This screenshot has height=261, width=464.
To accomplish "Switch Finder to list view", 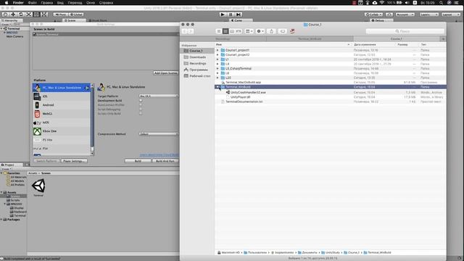I will 225,31.
